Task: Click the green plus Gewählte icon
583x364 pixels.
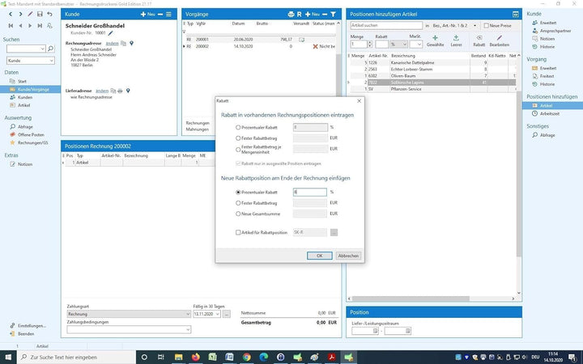Action: (435, 38)
